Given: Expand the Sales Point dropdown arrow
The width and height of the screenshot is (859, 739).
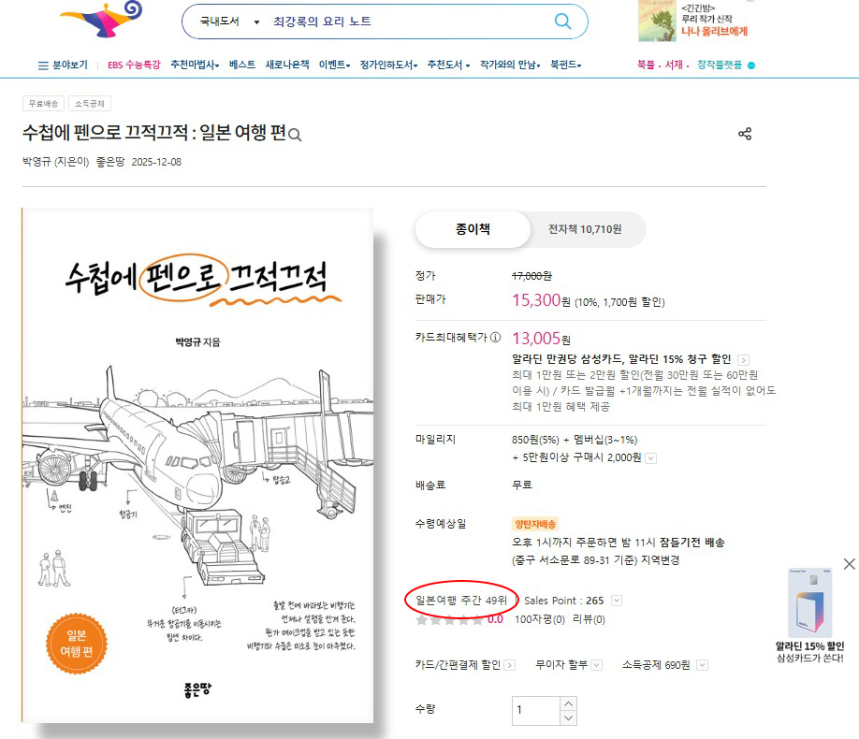Looking at the screenshot, I should pos(616,601).
